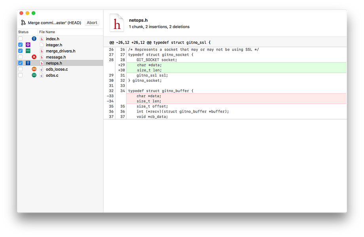This screenshot has height=237, width=364.
Task: Select message.h in the file list
Action: pyautogui.click(x=60, y=57)
